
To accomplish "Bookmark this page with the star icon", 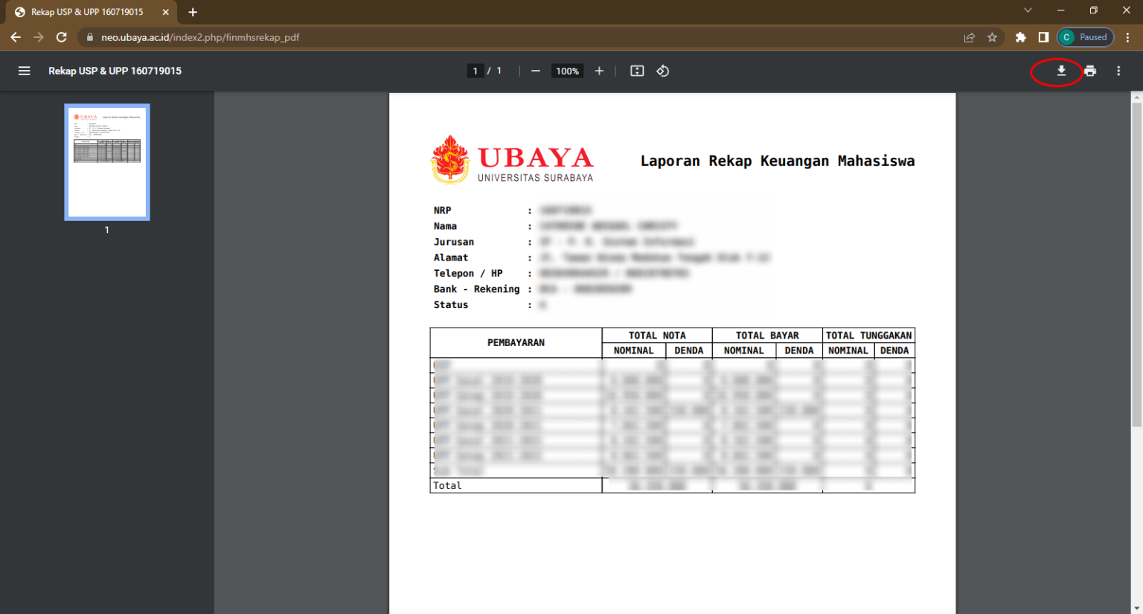I will point(993,36).
